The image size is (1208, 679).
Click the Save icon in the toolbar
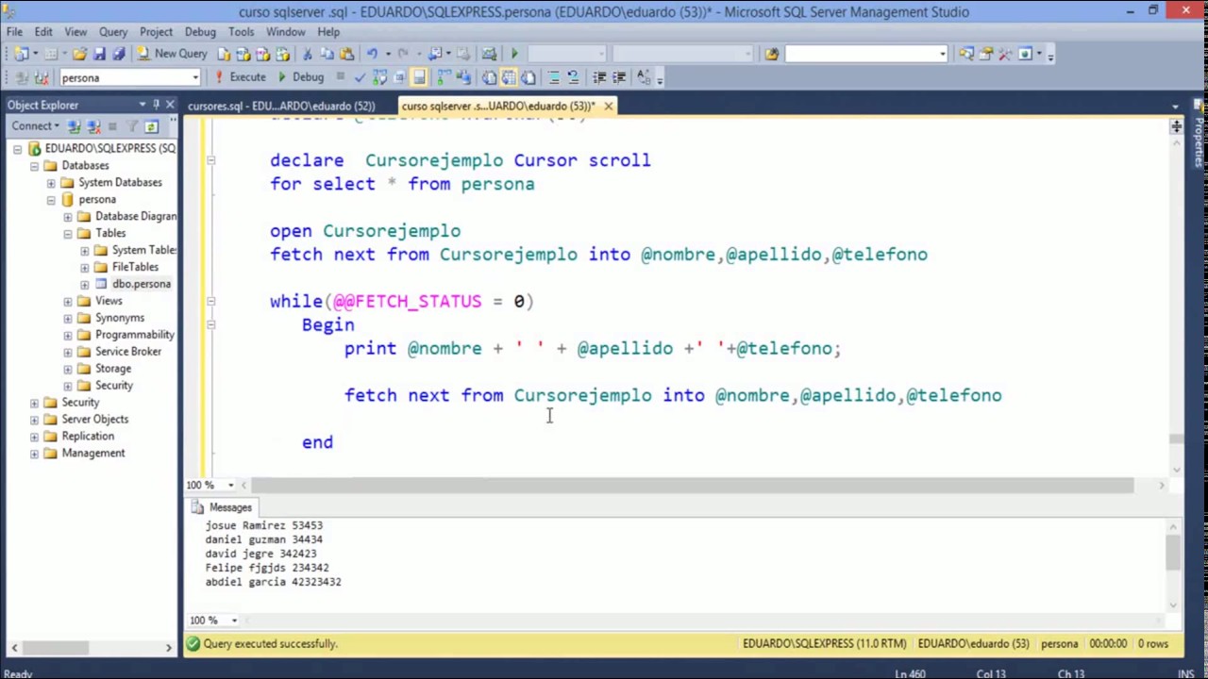click(x=99, y=54)
